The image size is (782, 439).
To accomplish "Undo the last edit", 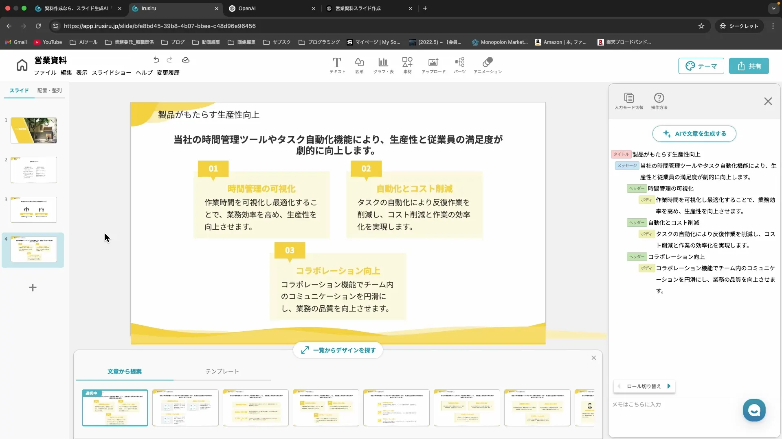I will (x=156, y=60).
